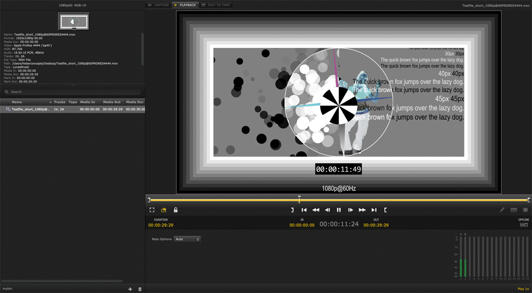Switch to the Capture tab
Screen dimensions: 532x293
click(158, 5)
